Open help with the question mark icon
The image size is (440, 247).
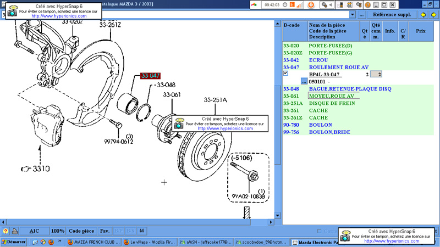pos(5,231)
